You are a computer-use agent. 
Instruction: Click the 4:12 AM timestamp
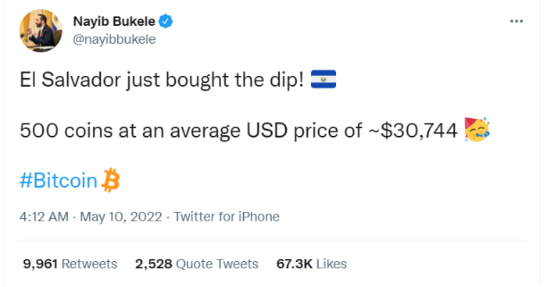coord(44,217)
